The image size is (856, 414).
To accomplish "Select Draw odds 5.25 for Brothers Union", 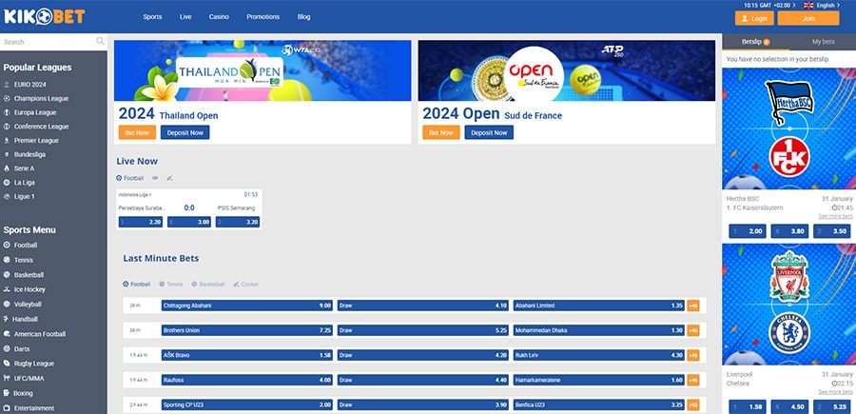I will pos(423,330).
